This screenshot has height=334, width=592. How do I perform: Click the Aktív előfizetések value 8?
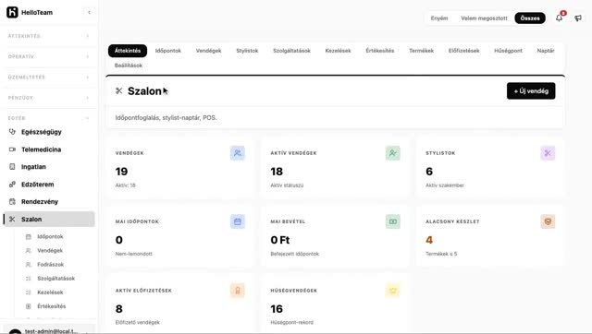tap(119, 309)
